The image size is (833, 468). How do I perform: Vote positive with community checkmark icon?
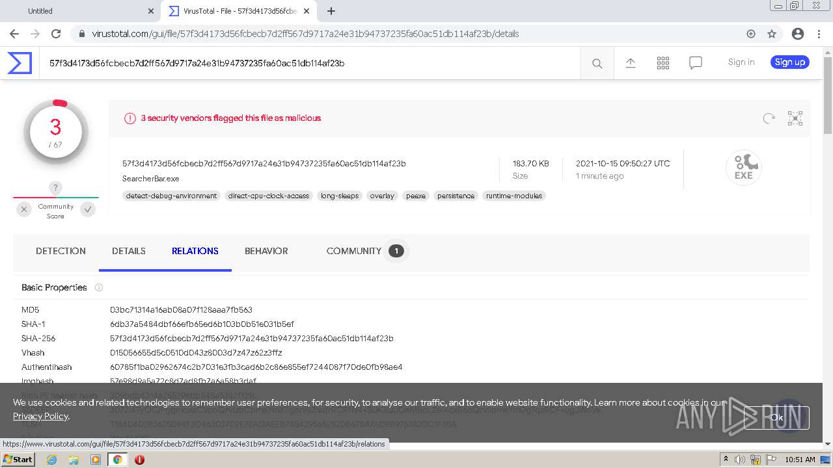click(88, 209)
